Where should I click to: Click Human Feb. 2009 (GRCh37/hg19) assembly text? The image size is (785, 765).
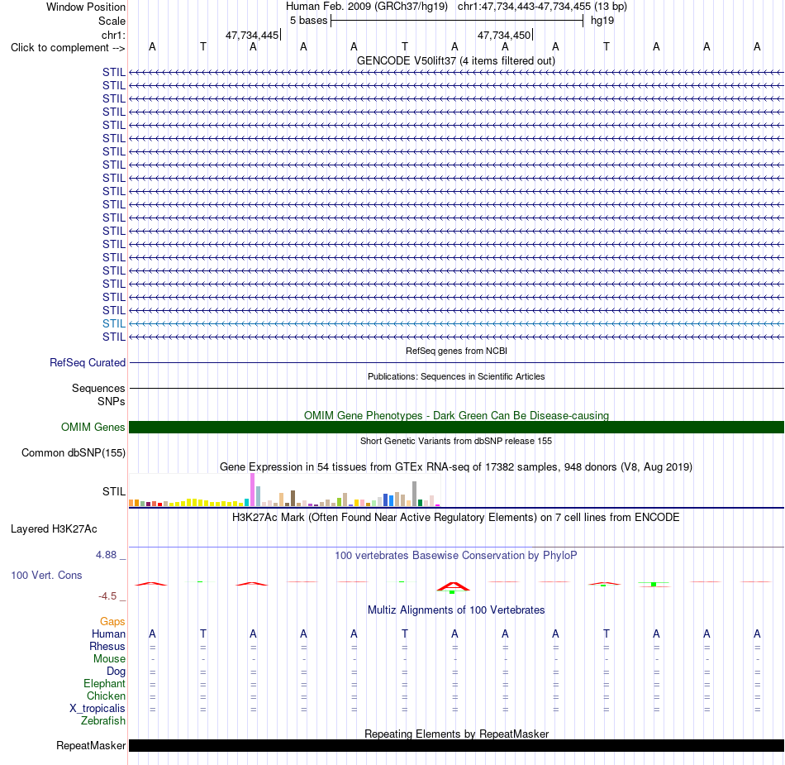[x=366, y=7]
